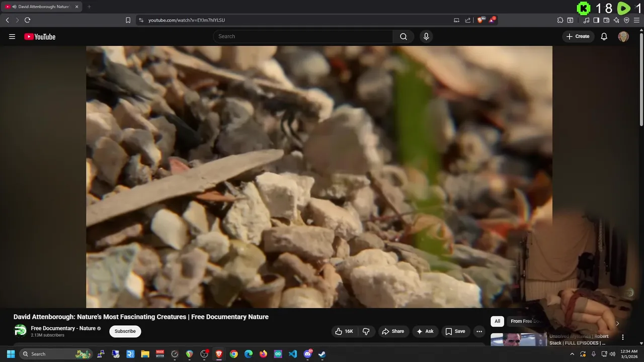
Task: Bookmark this page in the address bar
Action: tap(128, 20)
